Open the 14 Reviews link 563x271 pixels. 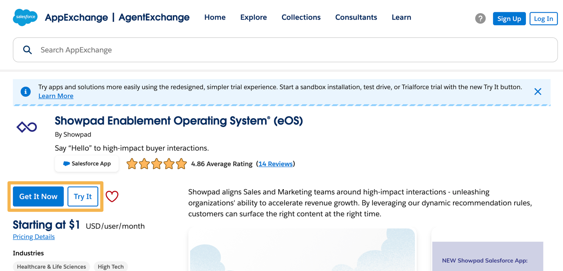[x=276, y=164]
